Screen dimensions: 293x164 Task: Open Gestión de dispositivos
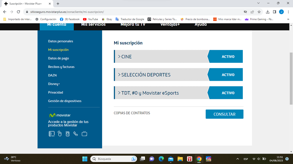click(65, 101)
